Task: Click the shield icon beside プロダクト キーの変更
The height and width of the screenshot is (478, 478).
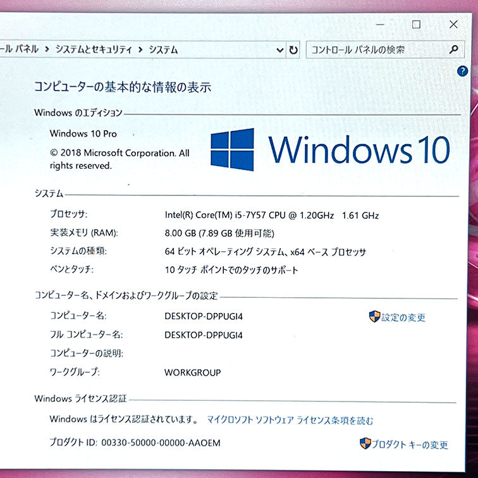Action: click(365, 443)
